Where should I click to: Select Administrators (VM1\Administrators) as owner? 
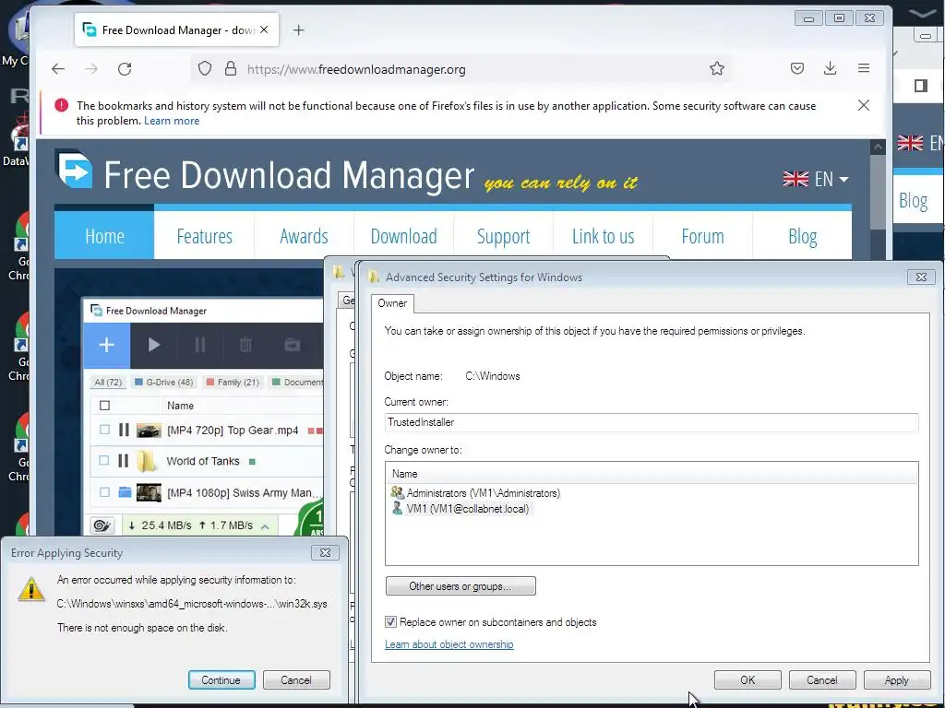click(x=475, y=493)
